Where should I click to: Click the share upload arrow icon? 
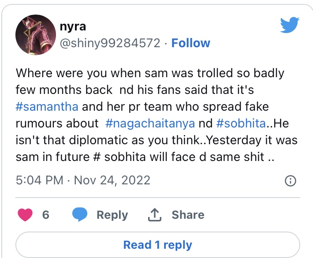pyautogui.click(x=153, y=215)
